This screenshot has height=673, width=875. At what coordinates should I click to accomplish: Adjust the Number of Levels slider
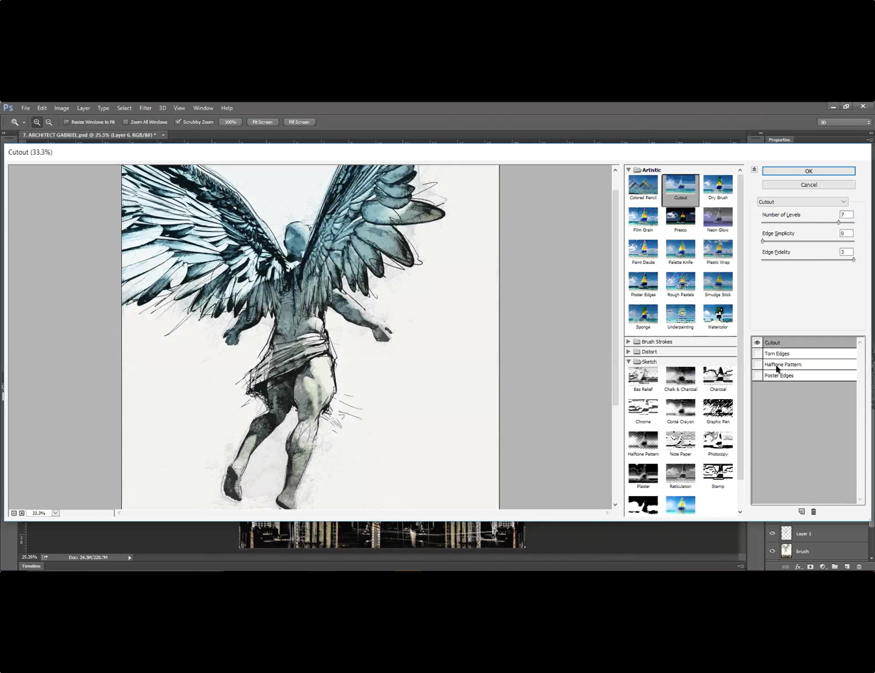838,222
